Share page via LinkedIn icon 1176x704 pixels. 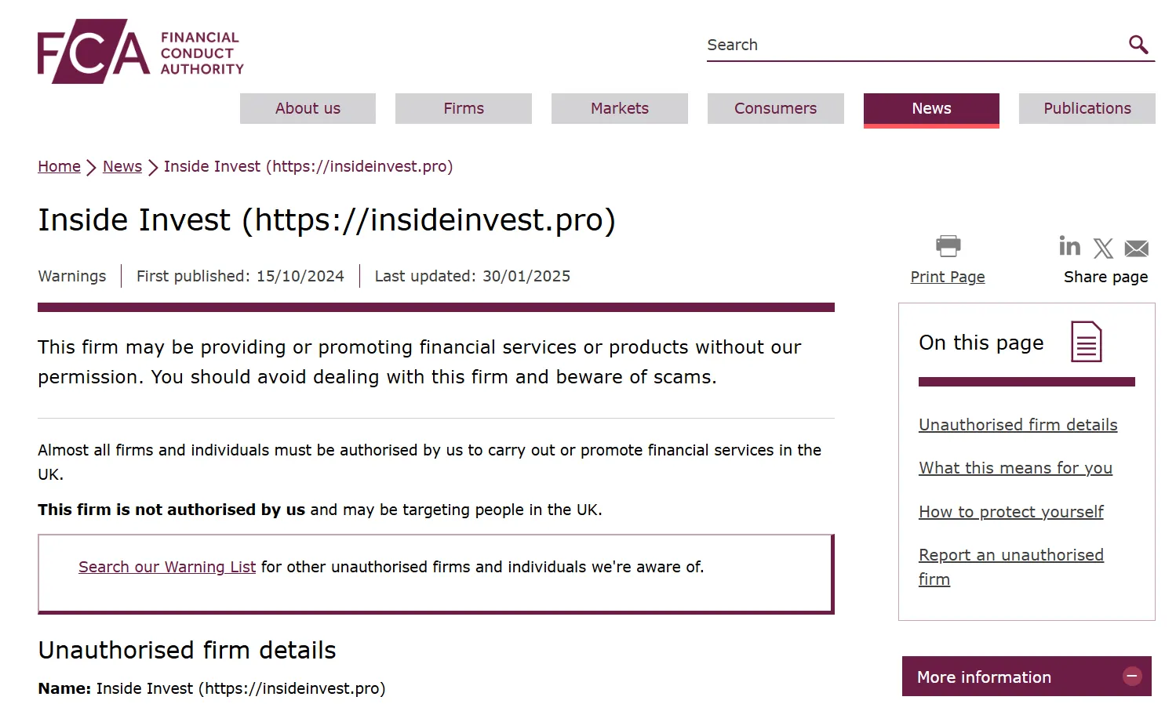(1069, 246)
